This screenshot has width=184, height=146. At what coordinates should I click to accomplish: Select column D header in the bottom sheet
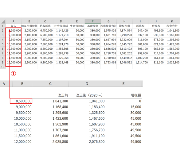click(87, 84)
